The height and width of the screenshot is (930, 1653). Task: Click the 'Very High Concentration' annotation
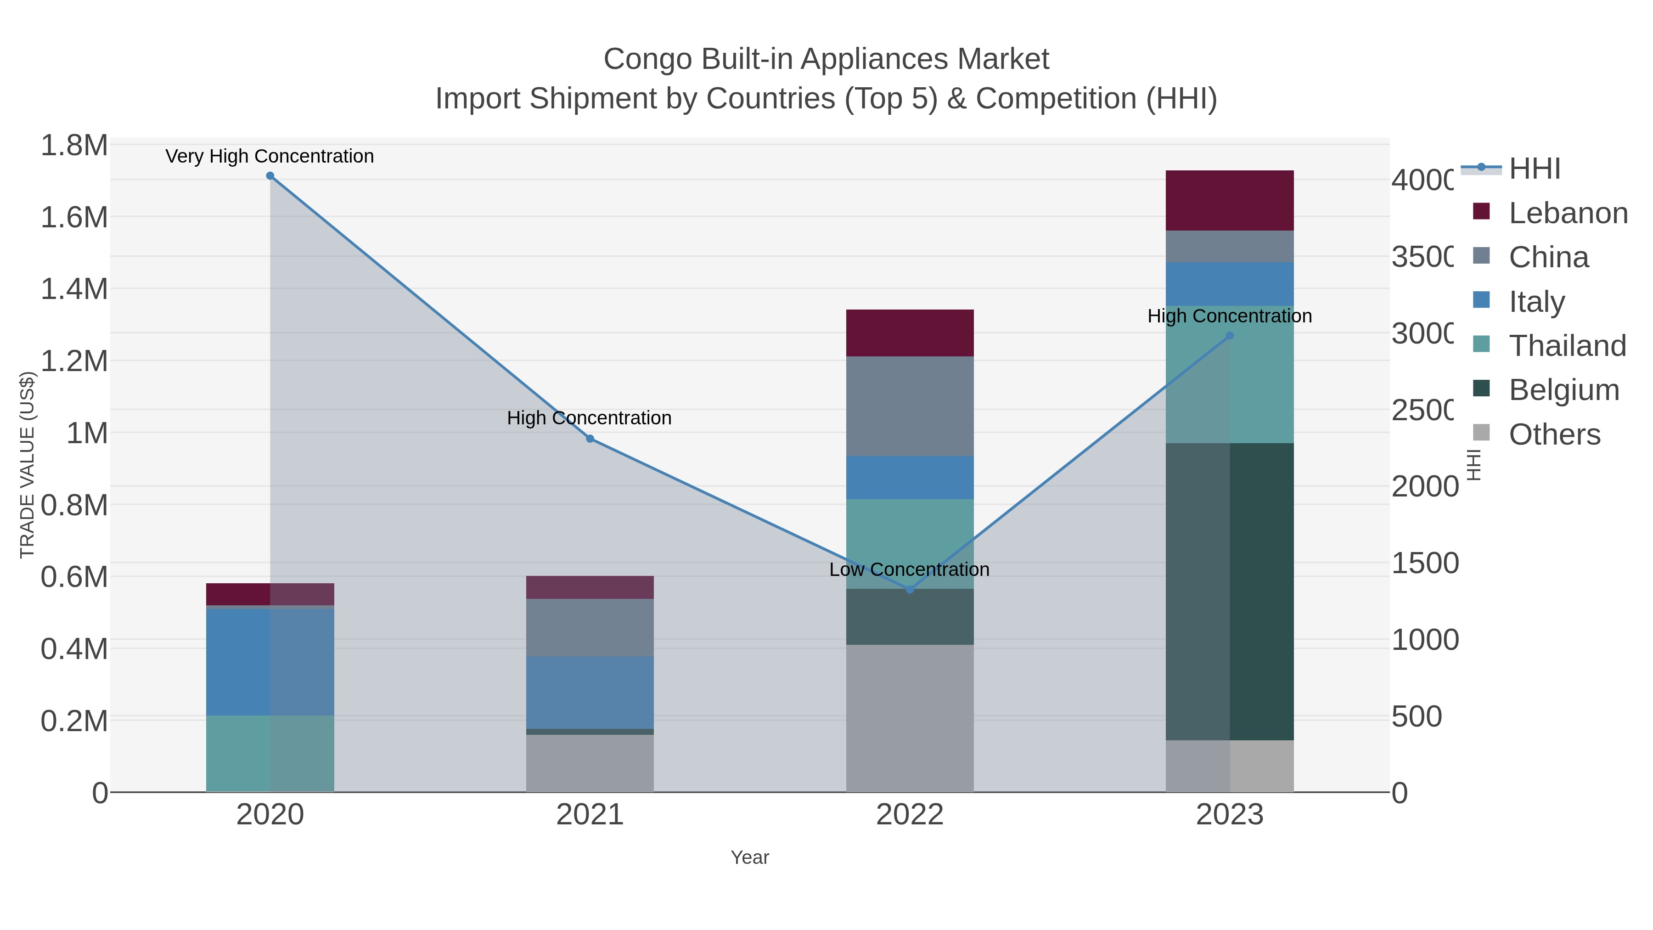click(270, 156)
